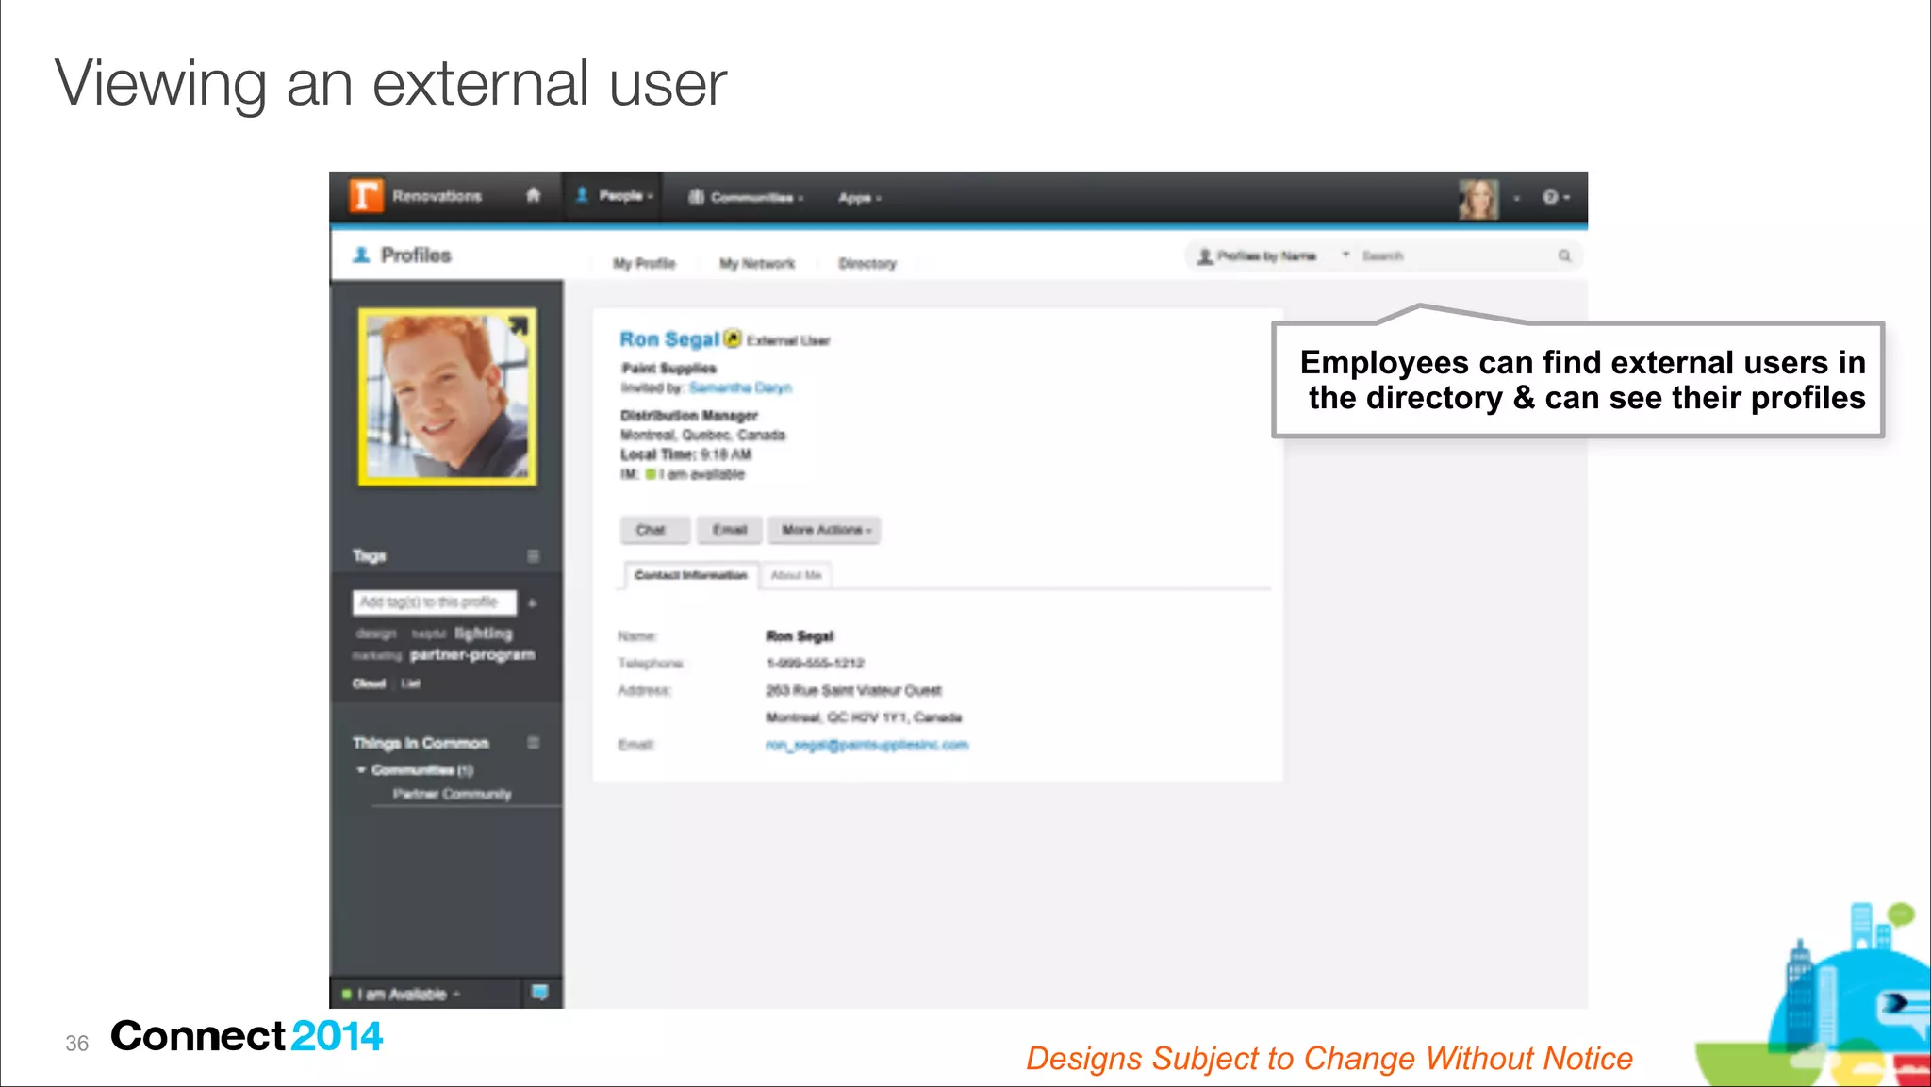Open the Ron Segal name link
Viewport: 1931px width, 1087px height.
pyautogui.click(x=668, y=339)
